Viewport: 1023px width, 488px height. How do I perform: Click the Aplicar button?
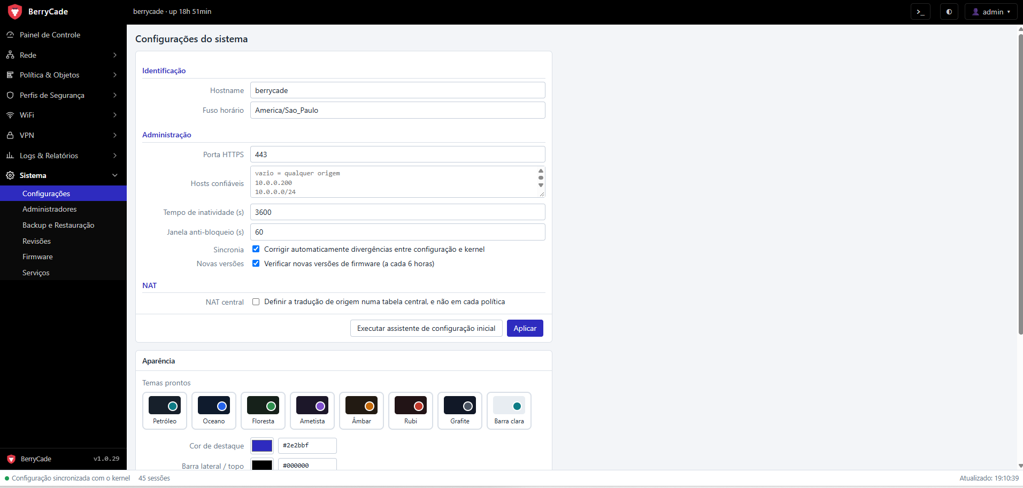coord(525,328)
